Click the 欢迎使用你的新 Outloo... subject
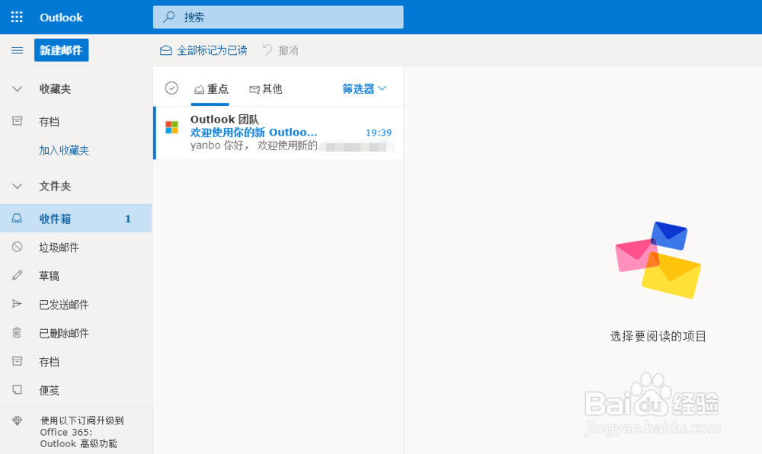The width and height of the screenshot is (762, 454). 254,132
